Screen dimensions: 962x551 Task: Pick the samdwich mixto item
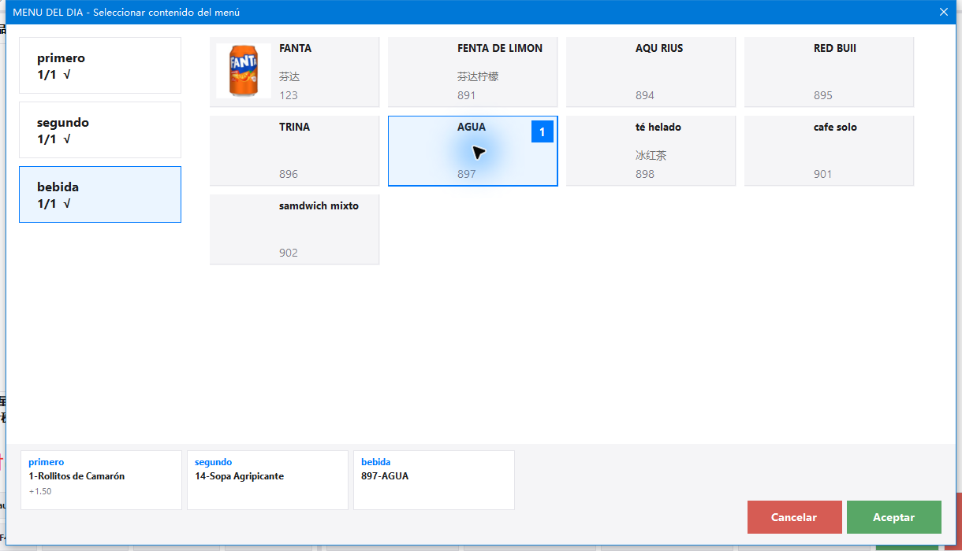click(295, 229)
